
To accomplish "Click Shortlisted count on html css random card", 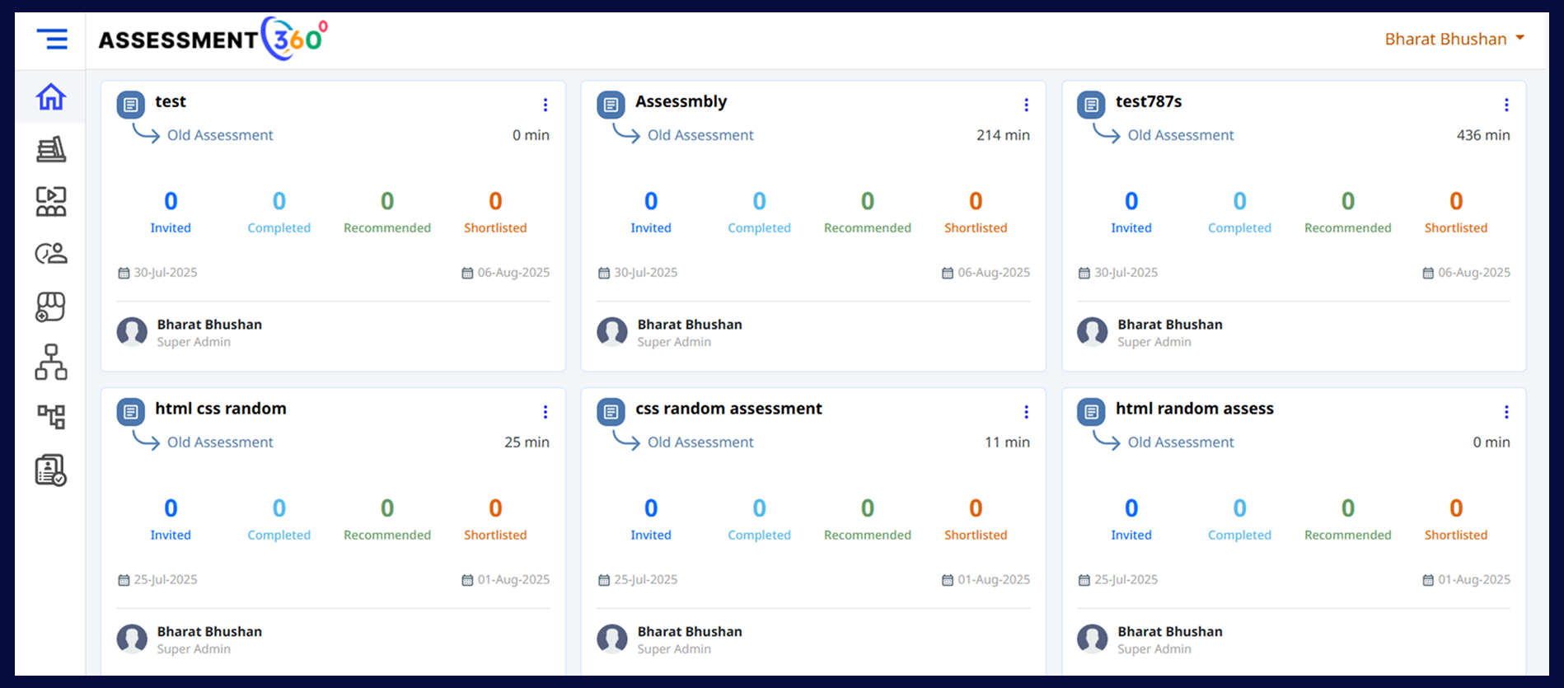I will (x=495, y=508).
